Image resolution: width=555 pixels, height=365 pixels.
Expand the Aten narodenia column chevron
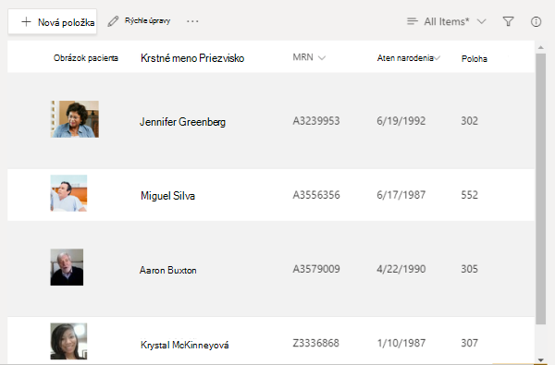point(438,58)
